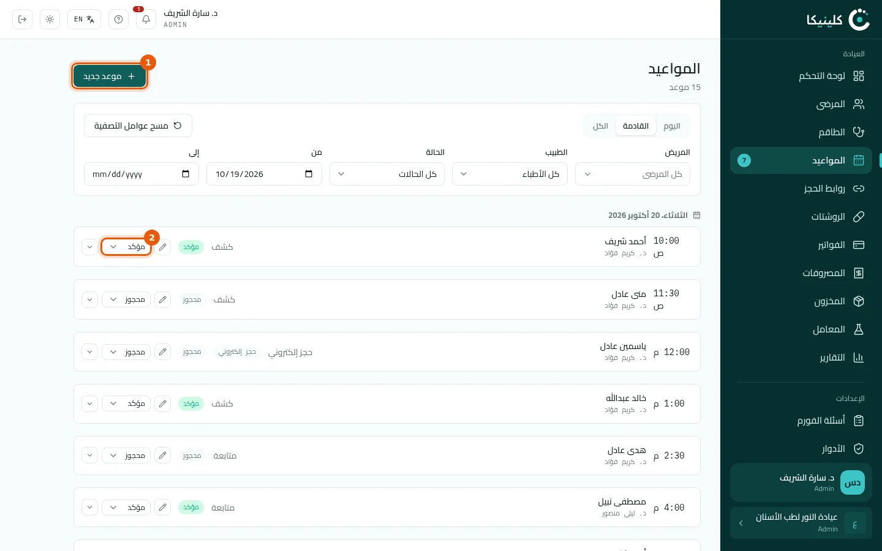Click the أسئلة الفورم clipboard icon

click(x=859, y=421)
